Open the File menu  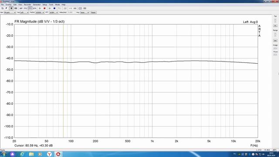click(x=2, y=5)
